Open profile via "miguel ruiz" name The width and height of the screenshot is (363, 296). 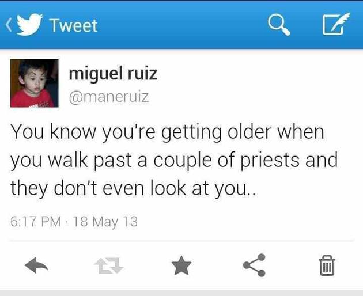click(x=113, y=74)
